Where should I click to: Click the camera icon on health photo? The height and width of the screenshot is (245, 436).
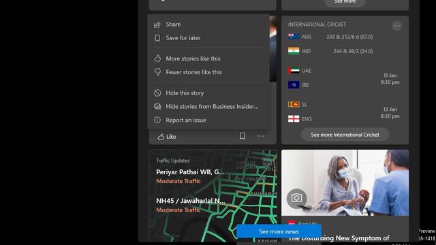click(x=297, y=198)
